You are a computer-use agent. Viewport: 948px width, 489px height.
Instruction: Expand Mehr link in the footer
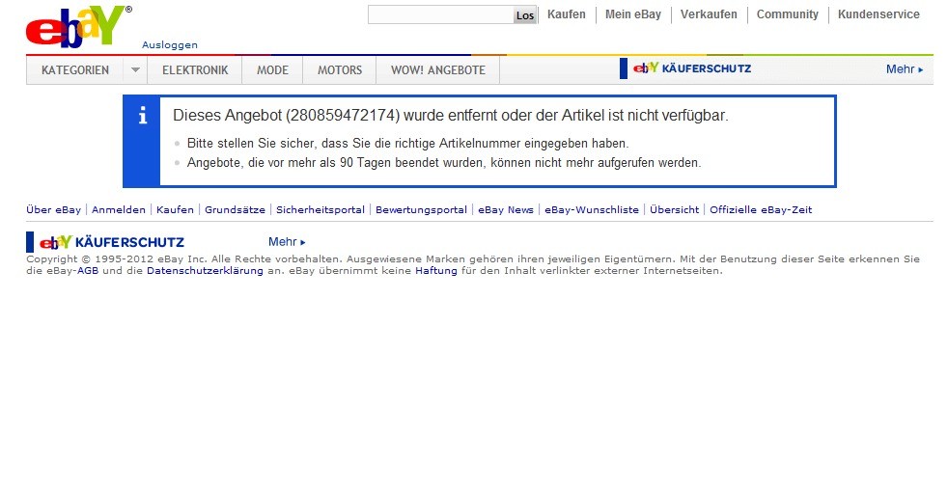point(286,242)
